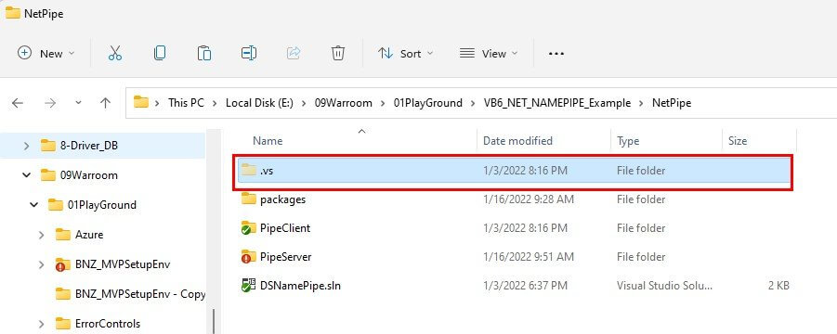Click the Rename icon in toolbar
837x334 pixels.
click(249, 53)
